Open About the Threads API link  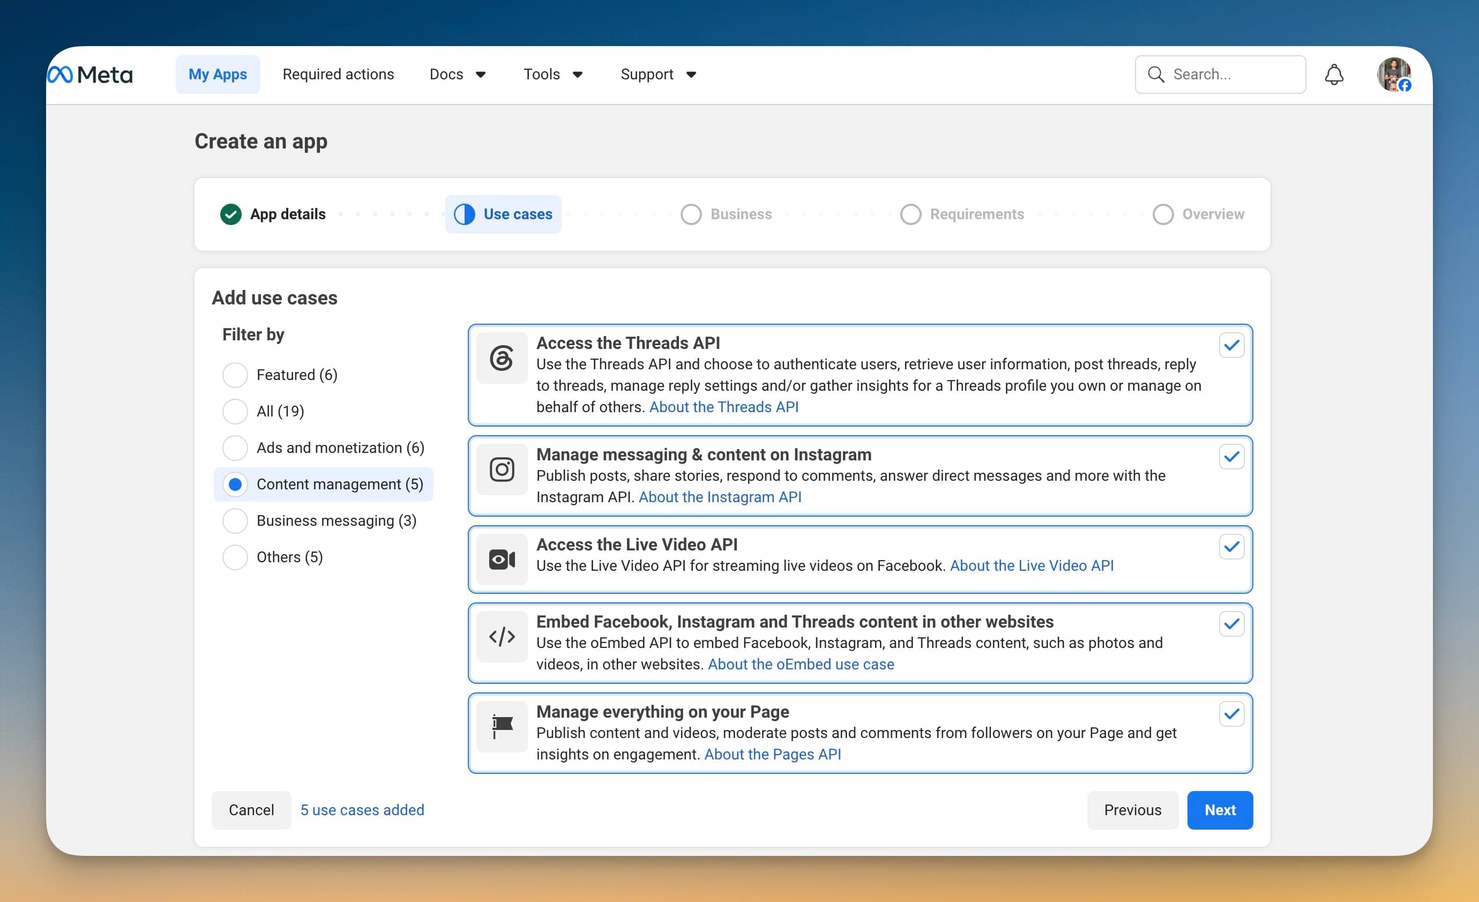pos(723,407)
